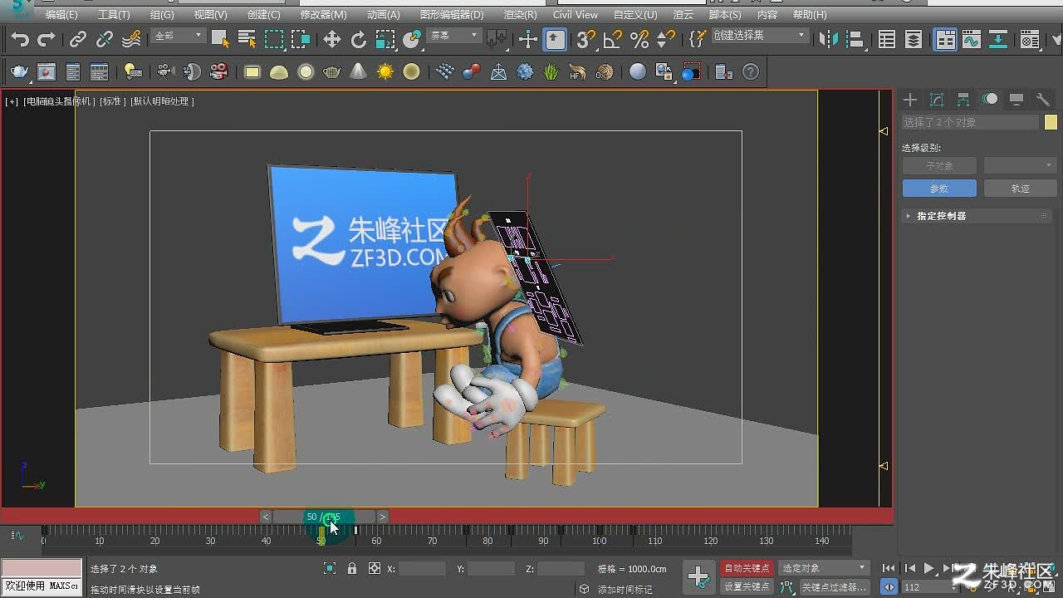
Task: Toggle the Percent Snap icon
Action: 639,39
